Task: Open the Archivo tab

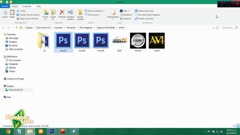Action: click(x=5, y=6)
